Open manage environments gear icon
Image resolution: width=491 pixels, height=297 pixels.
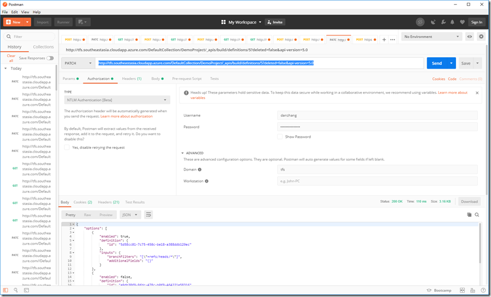click(x=481, y=37)
